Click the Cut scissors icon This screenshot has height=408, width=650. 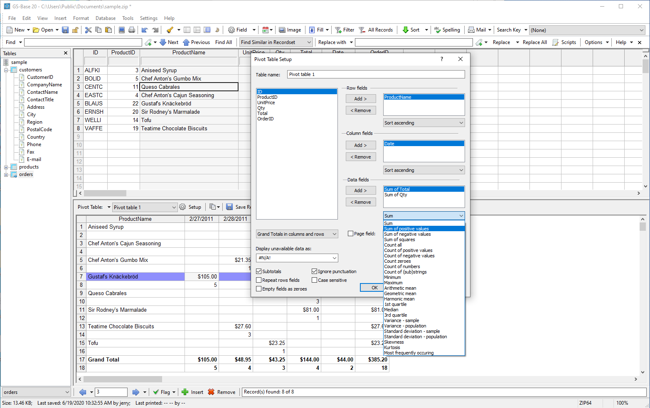point(88,30)
